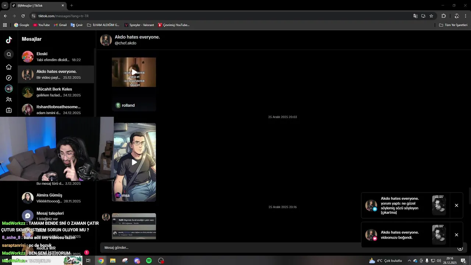Click the TikTok logo in the sidebar
The height and width of the screenshot is (265, 471).
click(x=9, y=40)
